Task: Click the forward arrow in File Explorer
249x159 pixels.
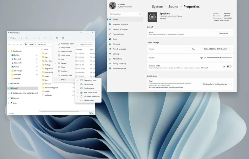Action: click(x=14, y=45)
